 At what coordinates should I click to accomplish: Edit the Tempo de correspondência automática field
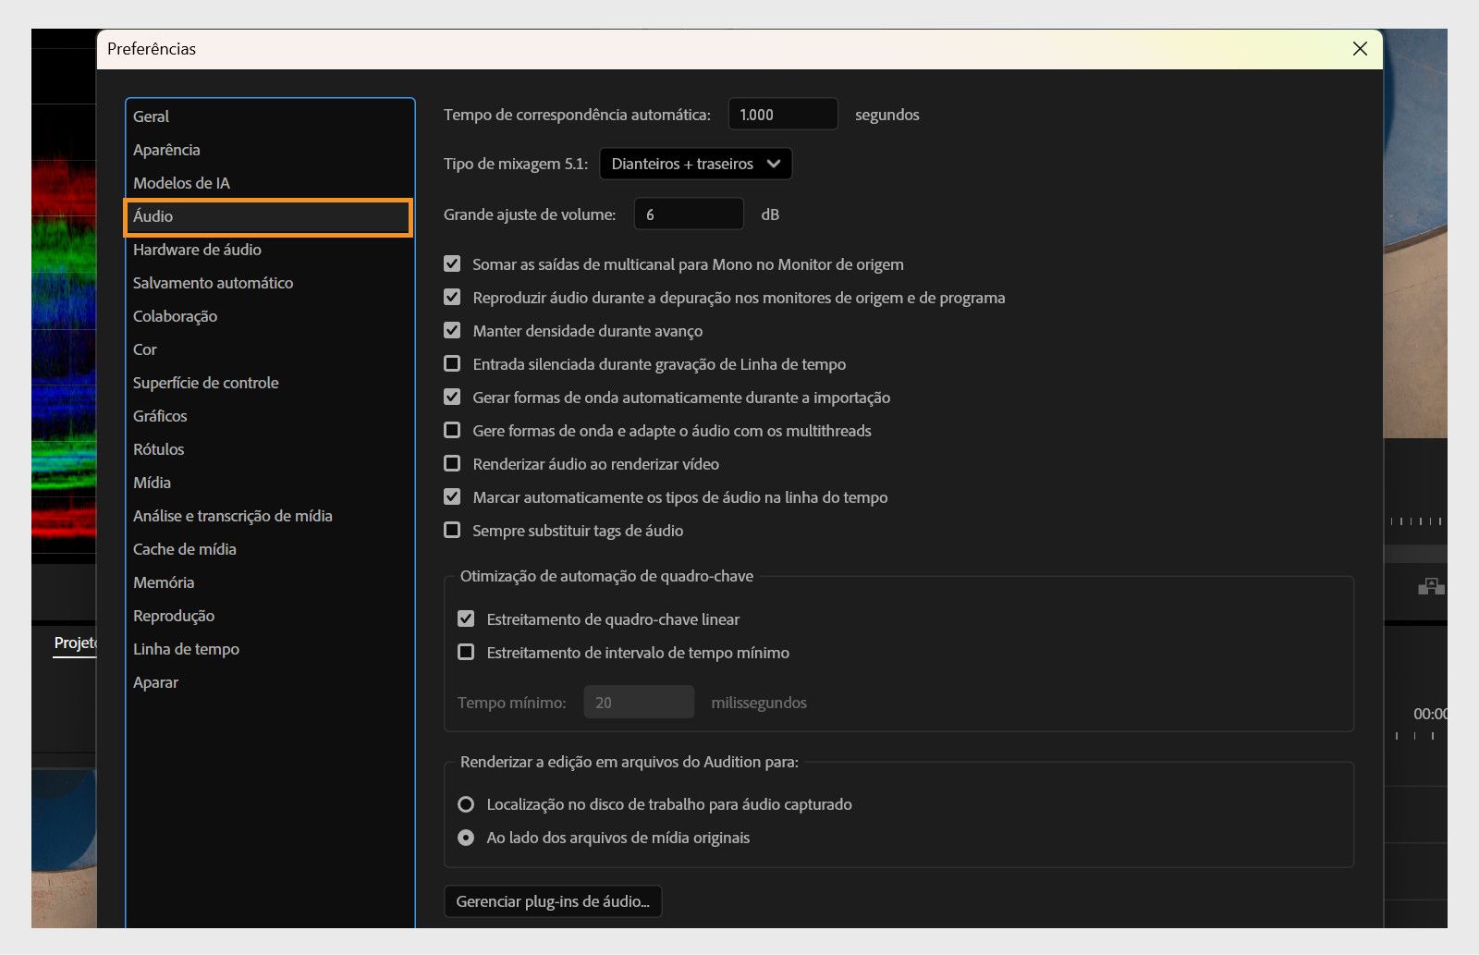782,114
